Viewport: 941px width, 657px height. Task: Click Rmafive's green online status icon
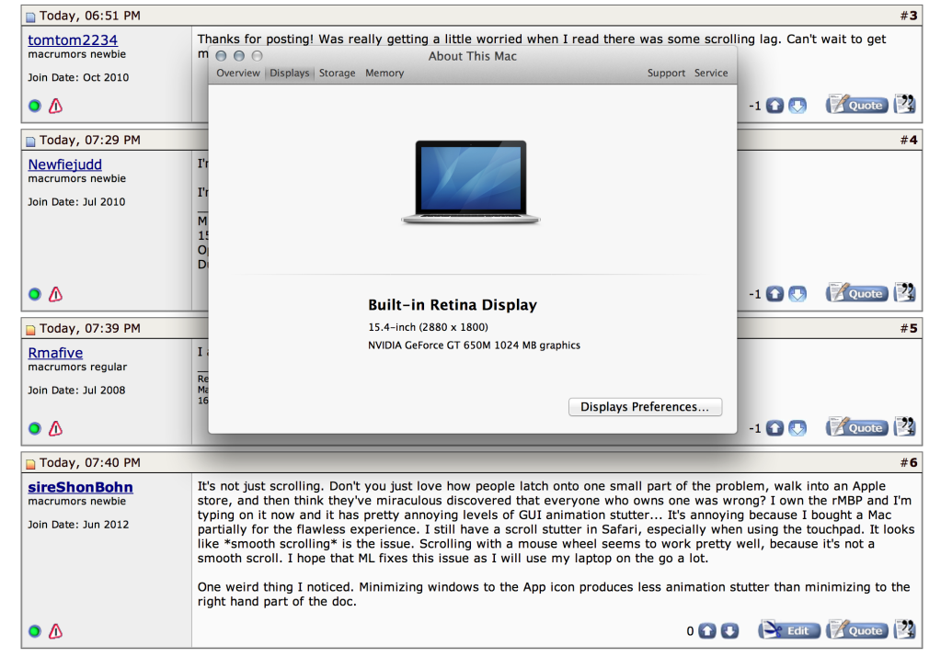pos(35,428)
